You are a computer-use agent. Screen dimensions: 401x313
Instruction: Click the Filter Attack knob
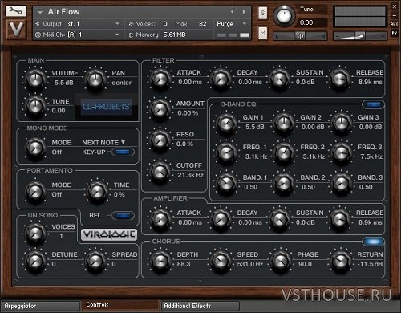tap(160, 78)
